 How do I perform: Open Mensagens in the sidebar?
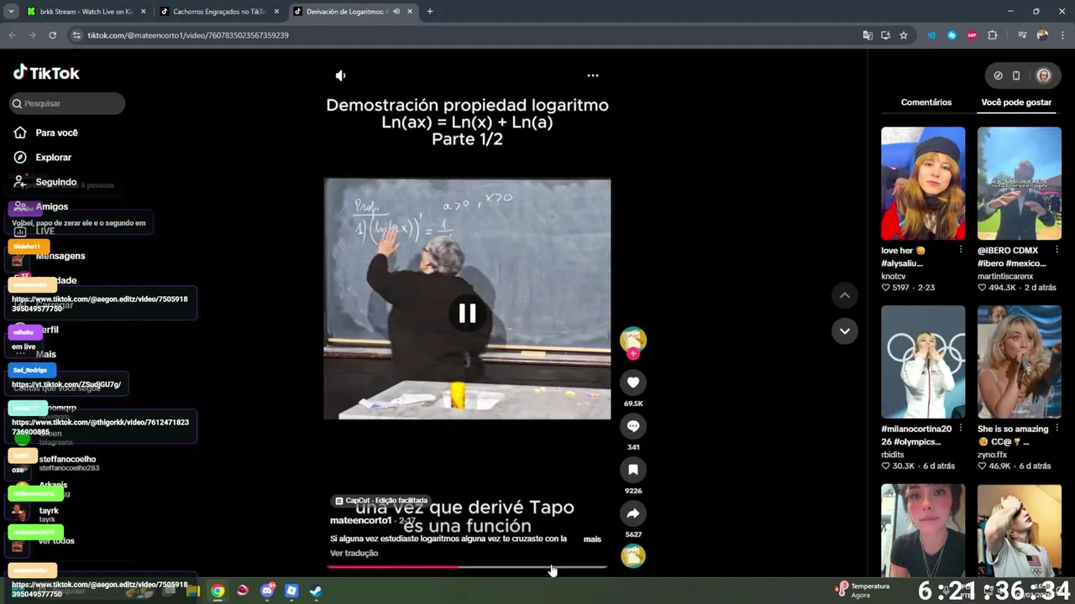coord(60,256)
